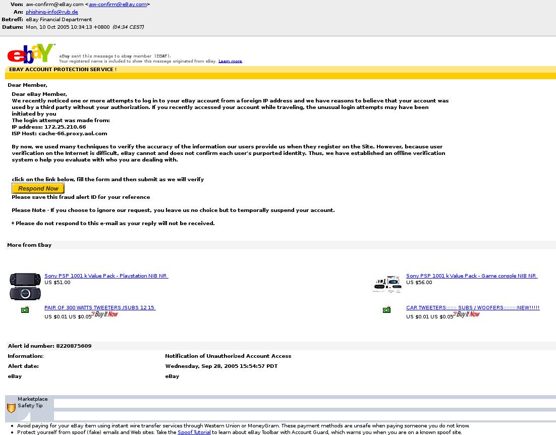The width and height of the screenshot is (556, 435).
Task: Open Sony PSP Value Pack - Game console NIB NR listing
Action: point(472,276)
